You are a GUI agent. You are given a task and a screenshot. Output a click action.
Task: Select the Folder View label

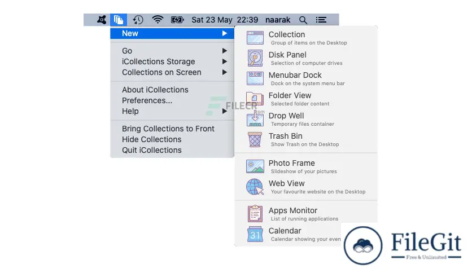[x=290, y=95]
